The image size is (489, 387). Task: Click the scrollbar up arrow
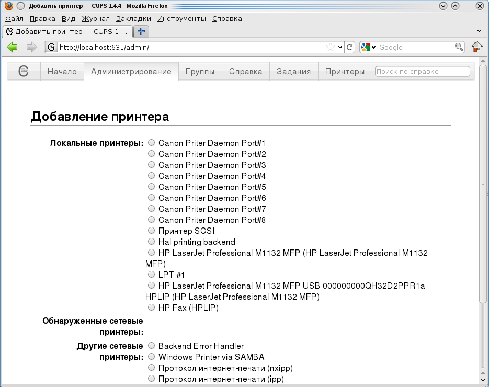[483, 61]
